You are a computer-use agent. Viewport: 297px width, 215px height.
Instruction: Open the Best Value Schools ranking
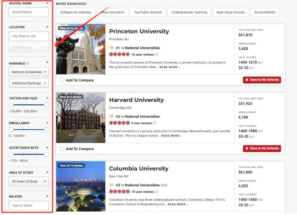231,12
